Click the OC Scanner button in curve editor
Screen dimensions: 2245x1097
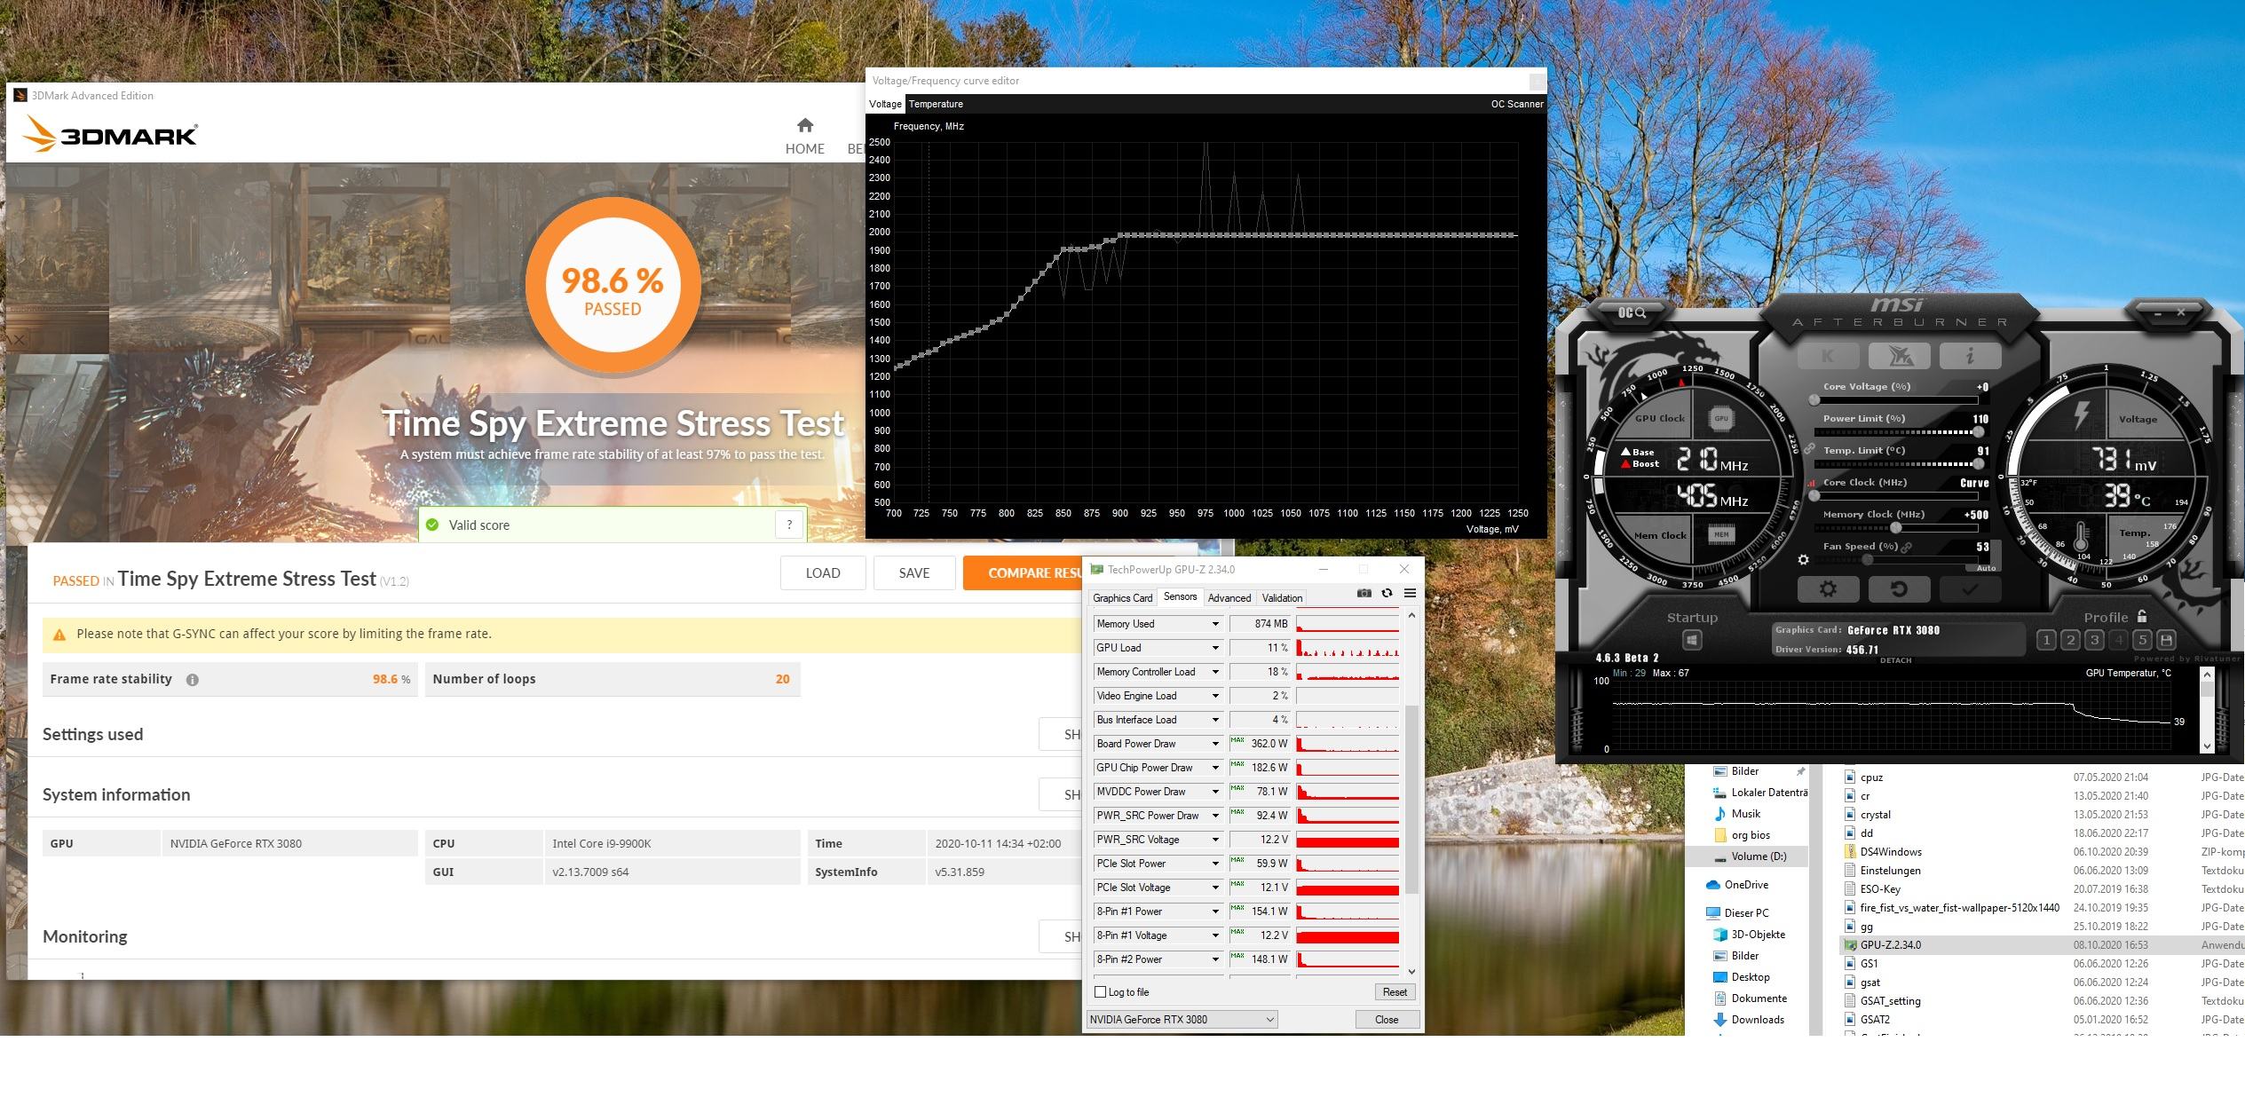coord(1517,104)
